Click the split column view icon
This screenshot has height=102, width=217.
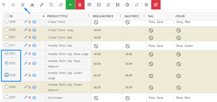tap(108, 5)
